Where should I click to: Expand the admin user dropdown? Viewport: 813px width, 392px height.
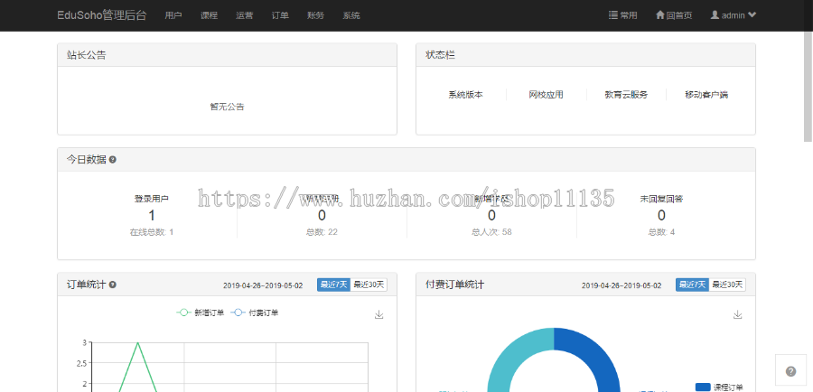(734, 15)
